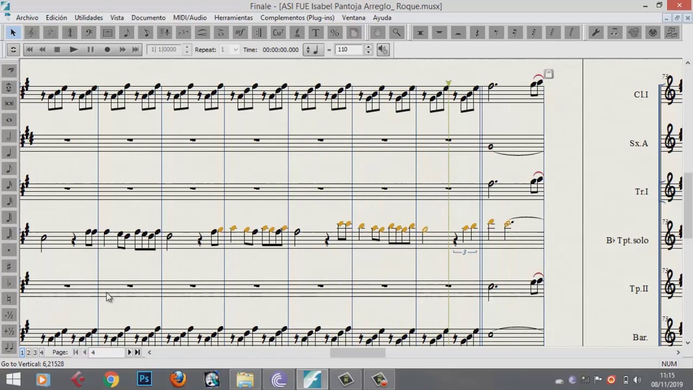Toggle the half step up (+½) button

(x=9, y=331)
